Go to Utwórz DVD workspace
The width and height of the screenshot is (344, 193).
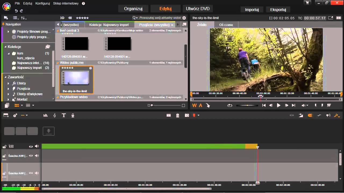pyautogui.click(x=198, y=9)
